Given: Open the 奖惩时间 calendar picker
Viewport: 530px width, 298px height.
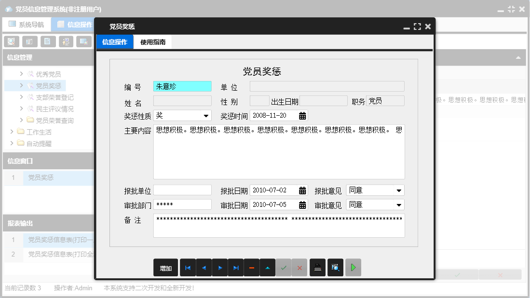Looking at the screenshot, I should tap(302, 116).
